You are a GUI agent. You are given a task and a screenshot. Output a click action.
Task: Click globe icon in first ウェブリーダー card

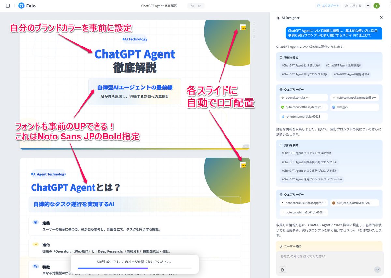[x=281, y=89]
